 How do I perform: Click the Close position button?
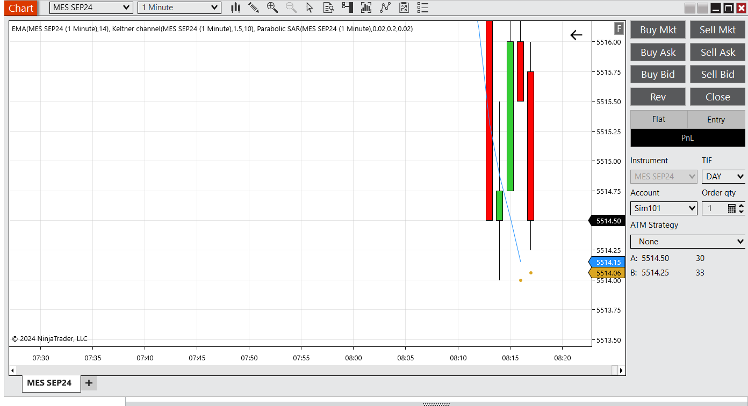coord(718,97)
